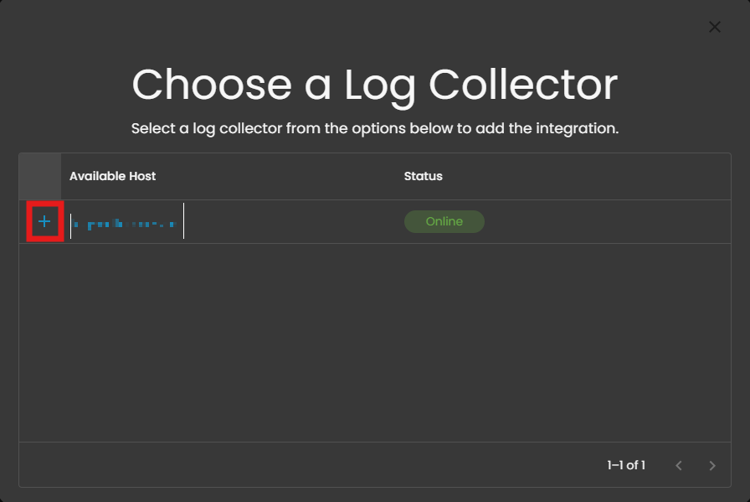The width and height of the screenshot is (750, 502).
Task: Open the blue obscured host name link
Action: point(124,225)
